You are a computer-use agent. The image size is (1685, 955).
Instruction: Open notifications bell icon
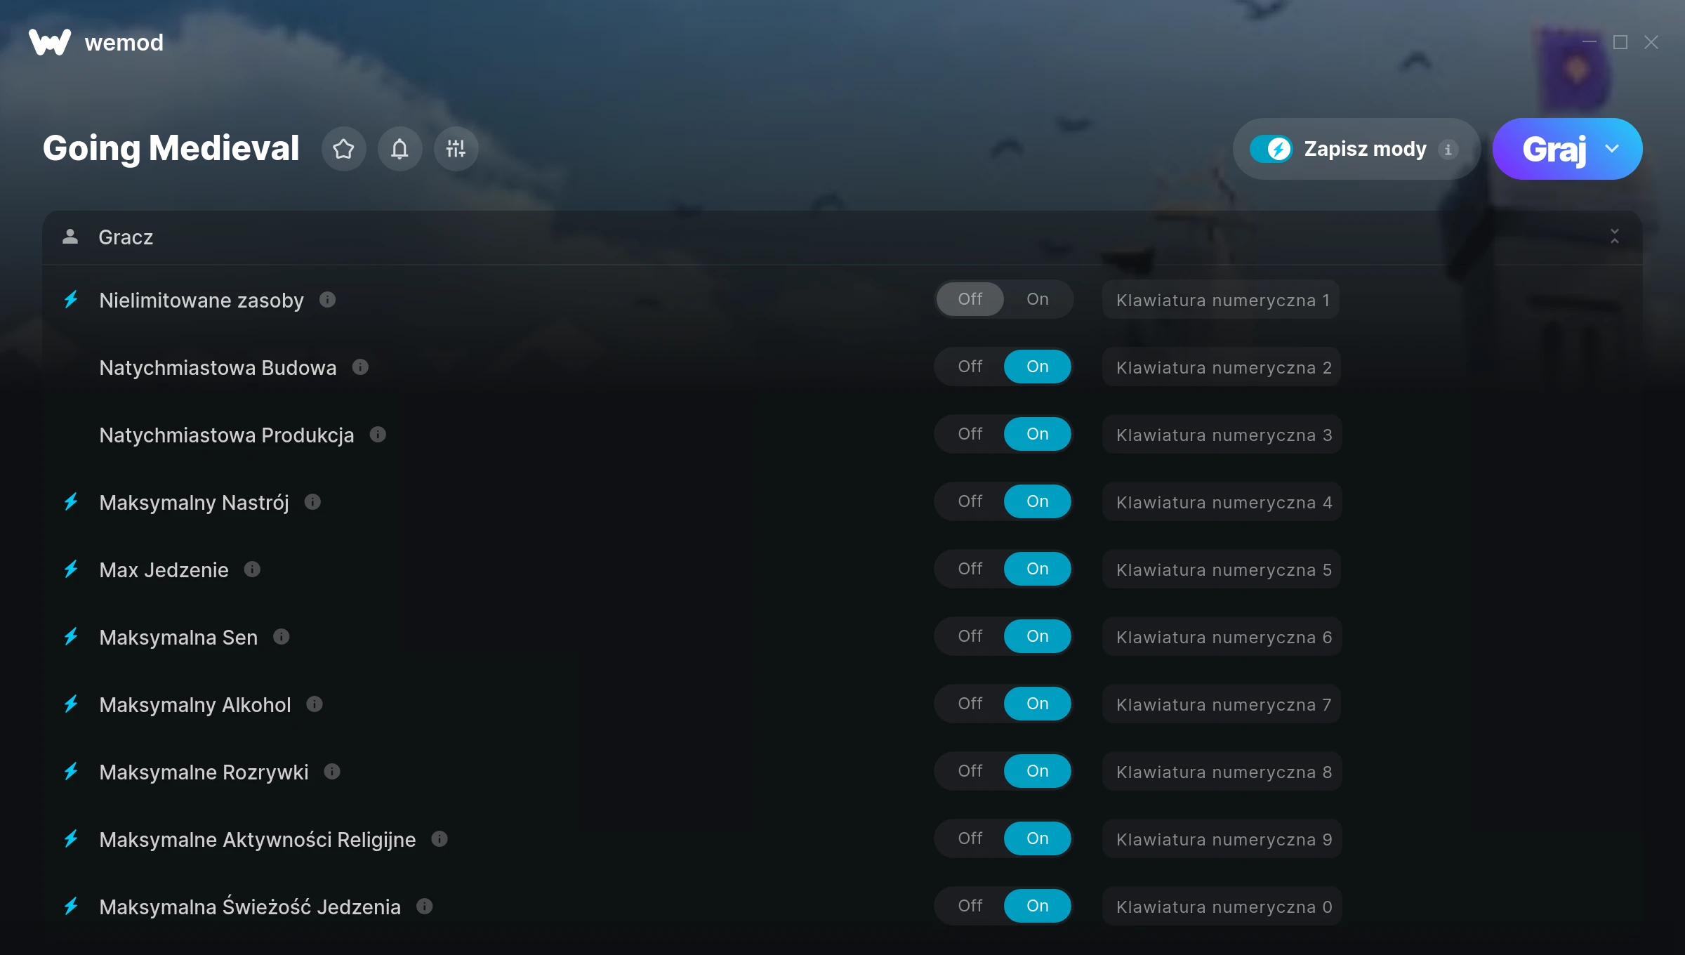[399, 149]
